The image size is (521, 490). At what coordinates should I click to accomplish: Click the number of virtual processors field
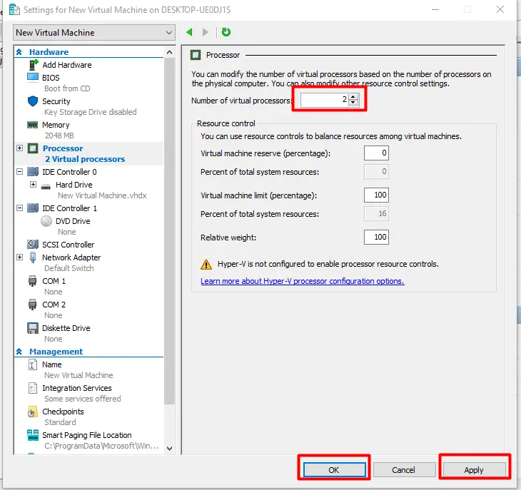324,100
